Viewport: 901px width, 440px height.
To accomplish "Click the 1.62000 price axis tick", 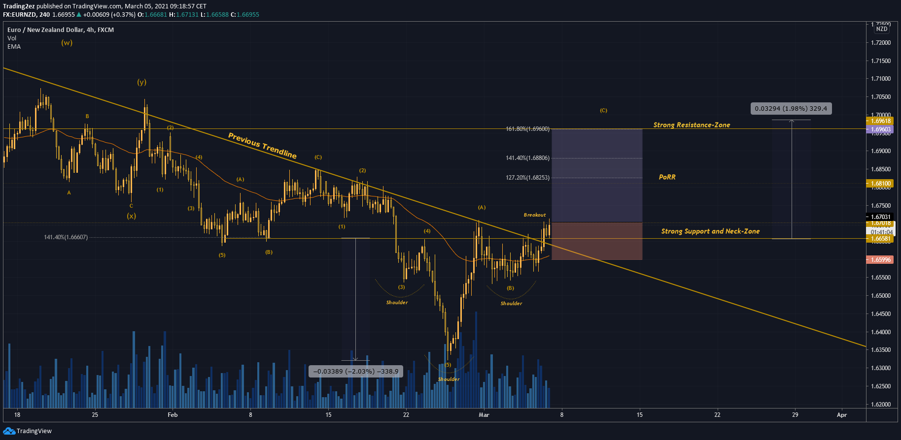I will pyautogui.click(x=881, y=405).
